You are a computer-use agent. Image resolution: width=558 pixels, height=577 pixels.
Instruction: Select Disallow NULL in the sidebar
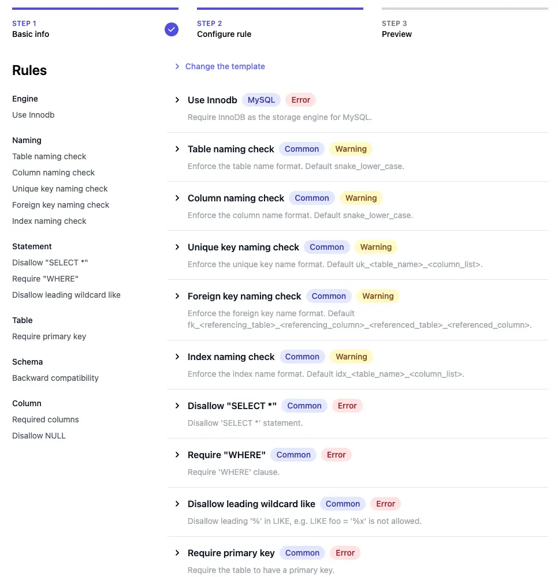39,436
